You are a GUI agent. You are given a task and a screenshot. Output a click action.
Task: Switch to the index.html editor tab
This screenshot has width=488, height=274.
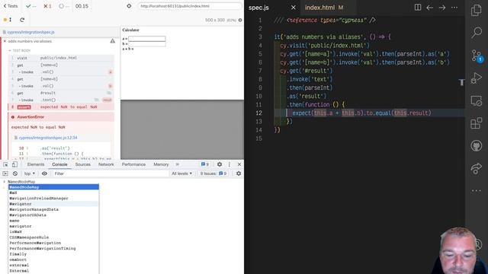(320, 8)
